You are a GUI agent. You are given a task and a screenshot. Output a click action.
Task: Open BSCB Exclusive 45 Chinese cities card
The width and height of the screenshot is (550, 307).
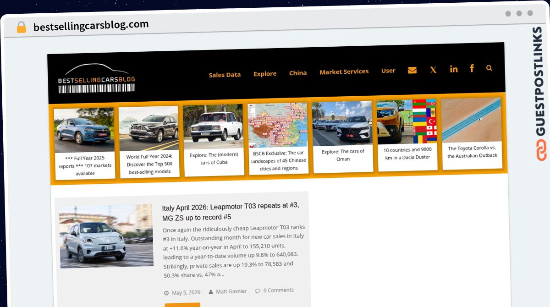278,138
